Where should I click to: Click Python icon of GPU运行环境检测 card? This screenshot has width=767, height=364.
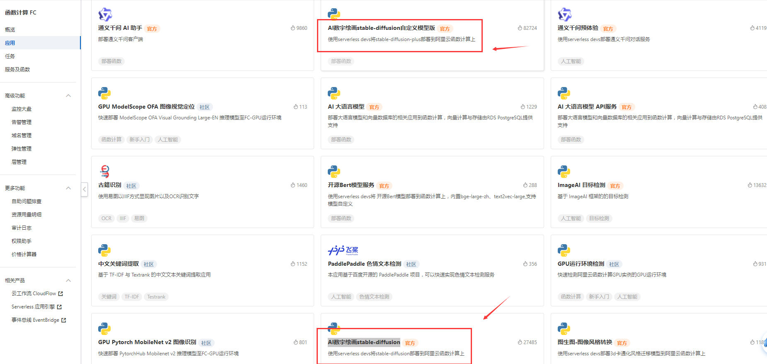coord(564,250)
